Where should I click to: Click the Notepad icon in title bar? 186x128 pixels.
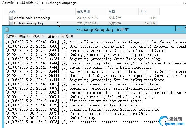[x=7, y=29]
